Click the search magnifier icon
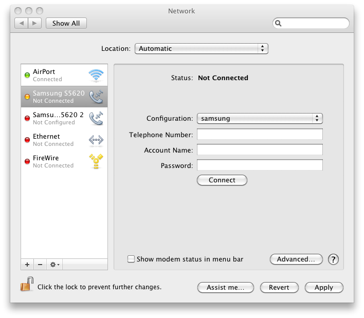364x318 pixels. [x=278, y=23]
